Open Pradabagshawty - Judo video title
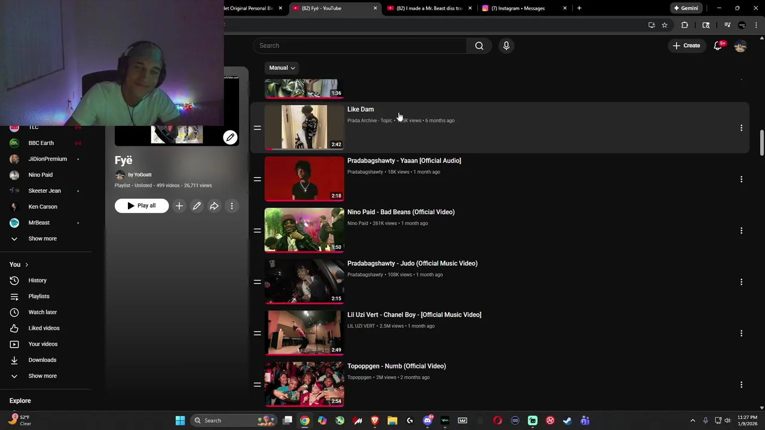This screenshot has width=765, height=430. click(412, 263)
